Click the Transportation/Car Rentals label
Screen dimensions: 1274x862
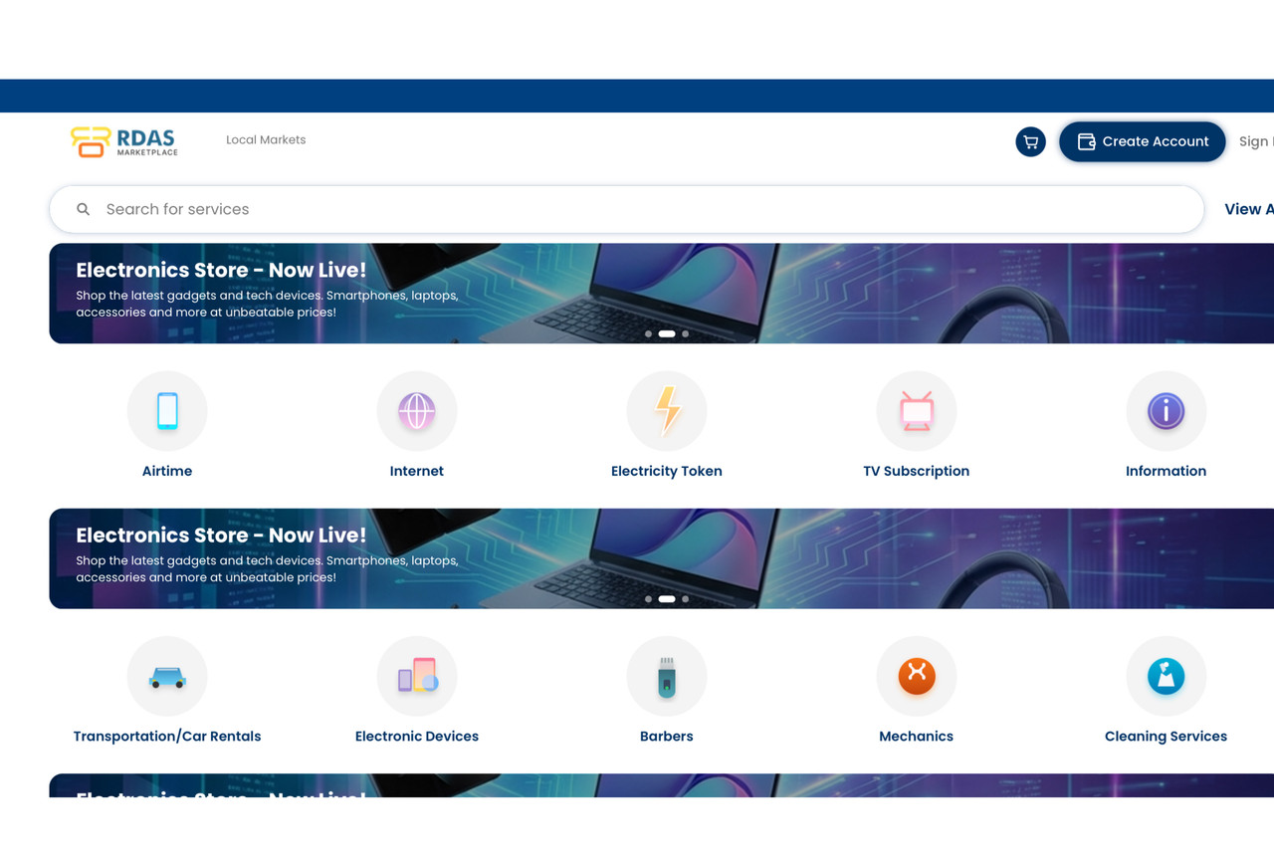coord(167,737)
